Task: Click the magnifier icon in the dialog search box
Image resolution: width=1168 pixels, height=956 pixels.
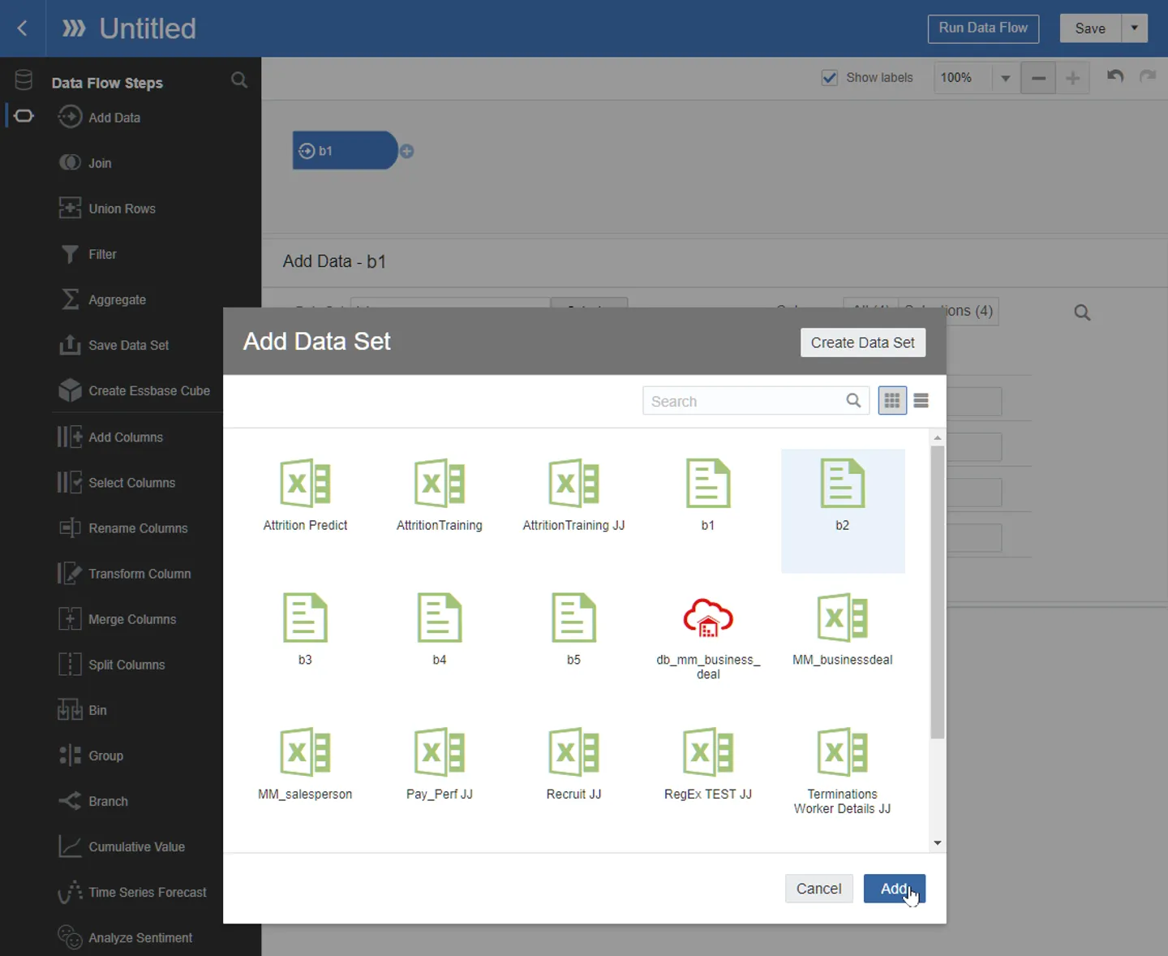Action: pyautogui.click(x=853, y=400)
